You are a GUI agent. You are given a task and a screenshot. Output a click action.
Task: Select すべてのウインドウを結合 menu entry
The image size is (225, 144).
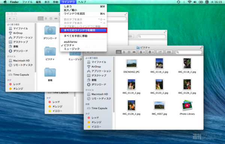[x=83, y=30]
